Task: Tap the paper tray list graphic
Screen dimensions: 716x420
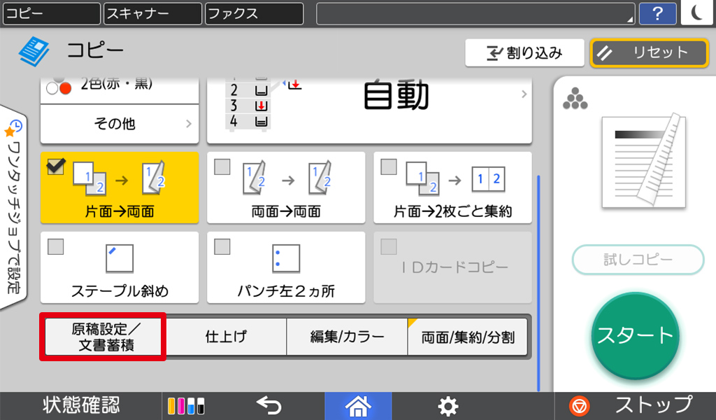Action: pos(249,104)
